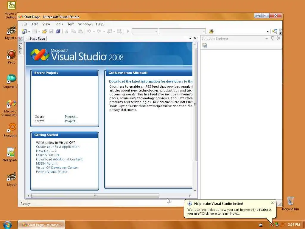305x229 pixels.
Task: Click the 'How Do I ... ?' link
Action: 46,151
